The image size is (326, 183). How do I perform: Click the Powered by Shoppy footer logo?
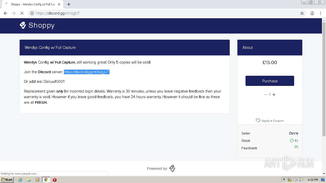pos(172,169)
